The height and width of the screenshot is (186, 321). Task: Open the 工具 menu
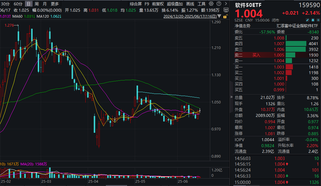202,4
